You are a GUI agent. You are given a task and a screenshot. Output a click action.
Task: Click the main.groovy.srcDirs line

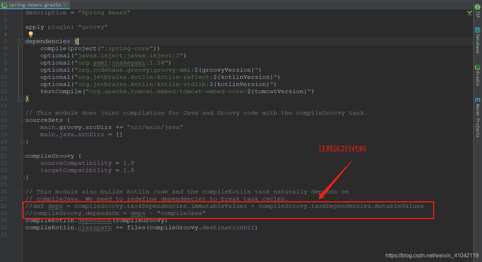(112, 127)
